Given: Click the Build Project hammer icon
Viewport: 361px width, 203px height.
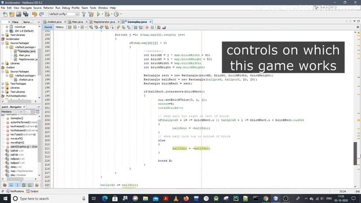Looking at the screenshot, I should click(84, 14).
